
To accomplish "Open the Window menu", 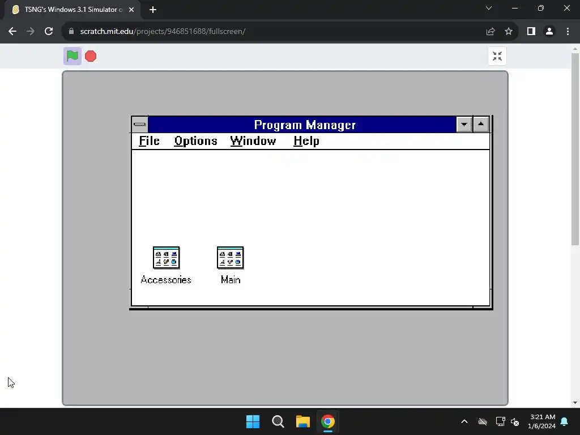I will tap(253, 141).
